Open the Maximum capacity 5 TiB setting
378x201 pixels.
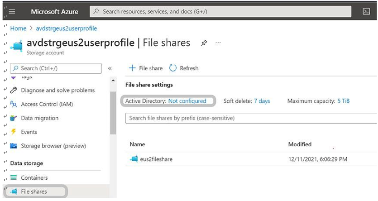pyautogui.click(x=343, y=101)
